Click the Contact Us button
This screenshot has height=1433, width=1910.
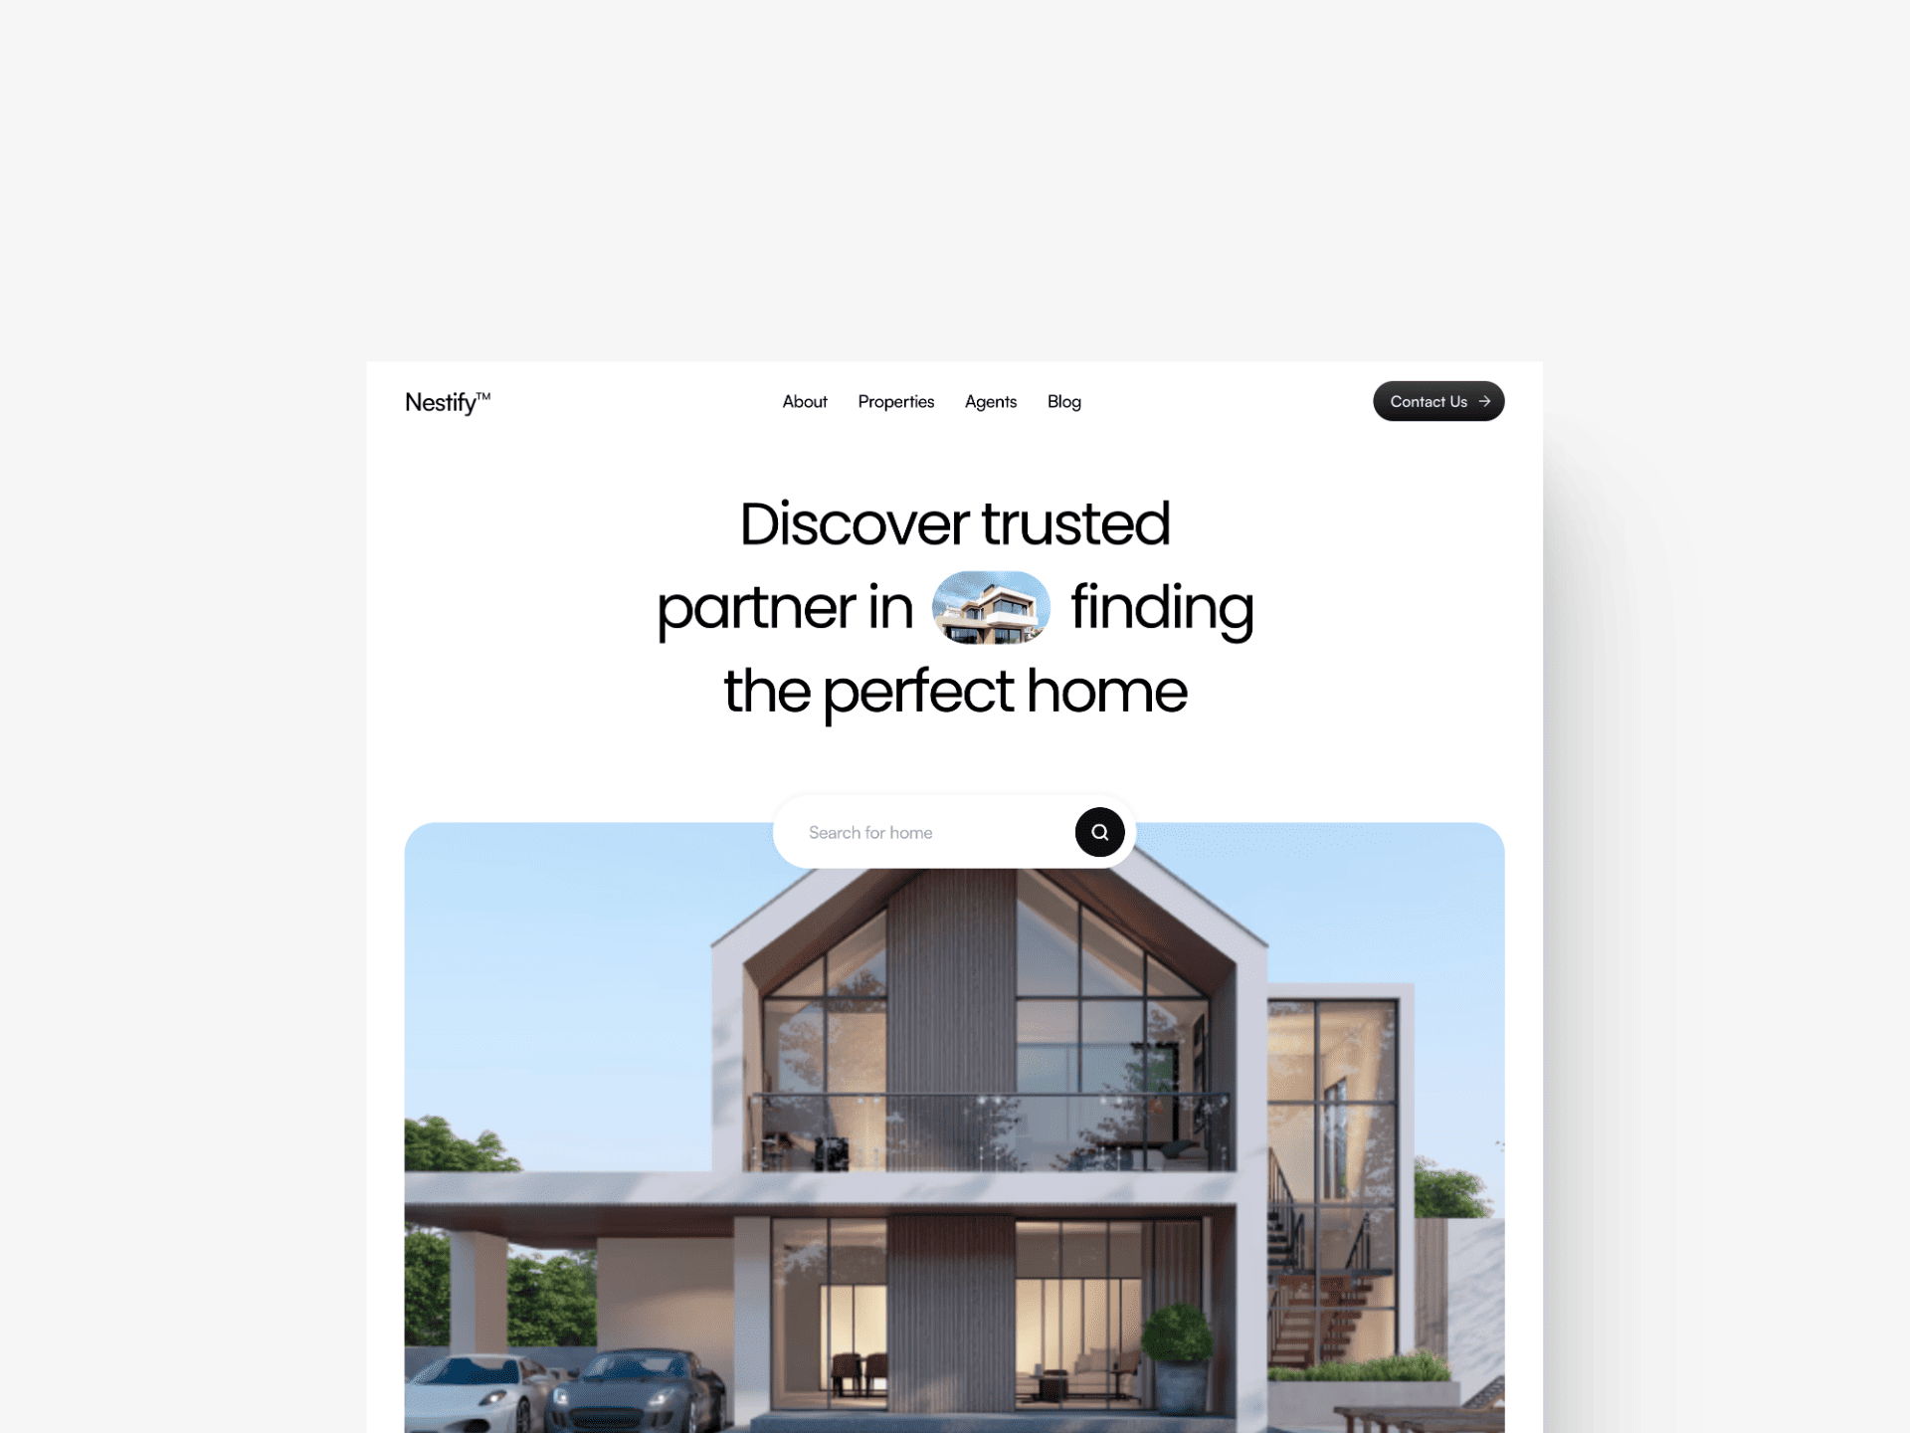click(x=1436, y=402)
